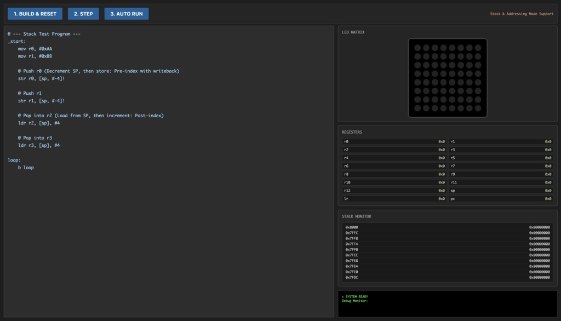The height and width of the screenshot is (321, 561).
Task: Select the r2 register value
Action: [x=442, y=150]
